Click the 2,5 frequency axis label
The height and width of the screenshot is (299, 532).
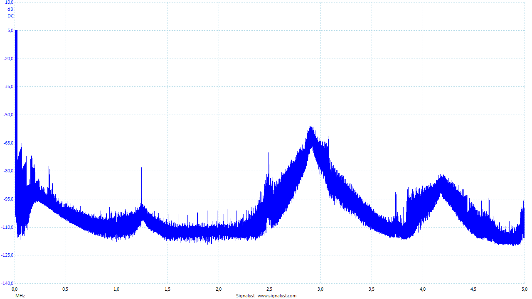[x=270, y=289]
